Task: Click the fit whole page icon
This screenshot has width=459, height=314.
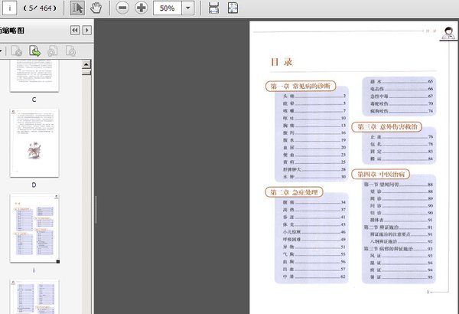Action: 233,8
